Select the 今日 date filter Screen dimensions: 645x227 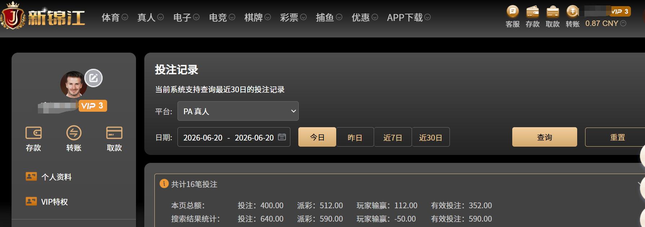tap(317, 137)
